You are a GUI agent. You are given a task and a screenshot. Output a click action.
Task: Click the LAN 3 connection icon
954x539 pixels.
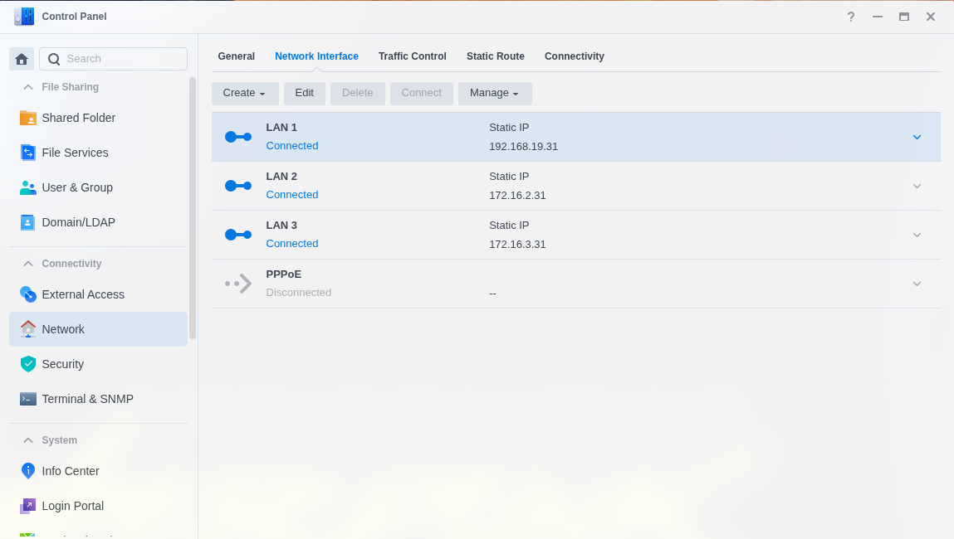pyautogui.click(x=238, y=236)
